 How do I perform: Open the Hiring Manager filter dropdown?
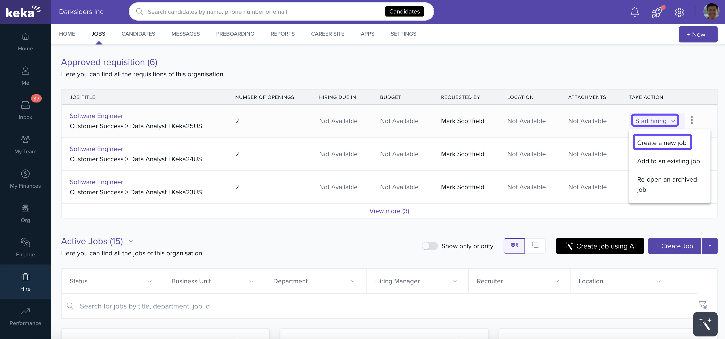click(x=417, y=281)
